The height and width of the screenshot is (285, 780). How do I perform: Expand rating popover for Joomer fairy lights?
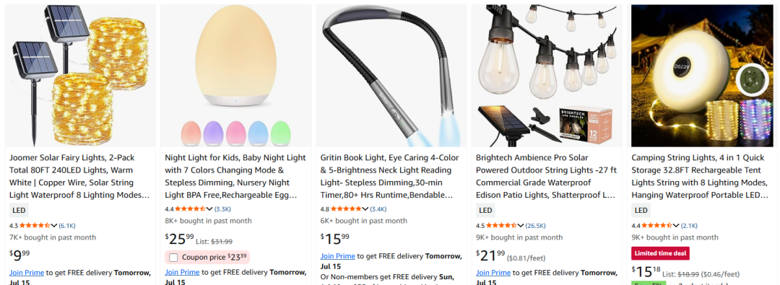(54, 226)
